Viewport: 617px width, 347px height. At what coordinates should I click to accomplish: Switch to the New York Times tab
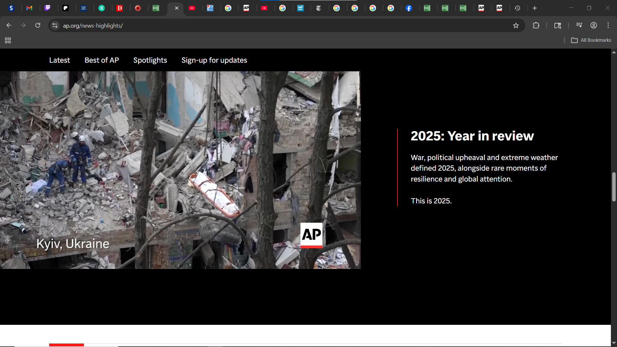point(318,8)
